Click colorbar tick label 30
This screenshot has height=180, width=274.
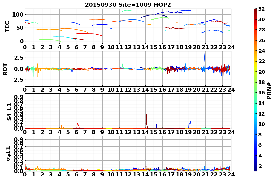click(262, 19)
